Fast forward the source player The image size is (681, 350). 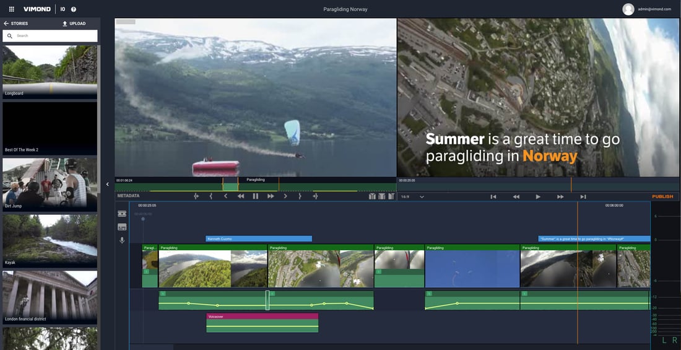(x=271, y=196)
